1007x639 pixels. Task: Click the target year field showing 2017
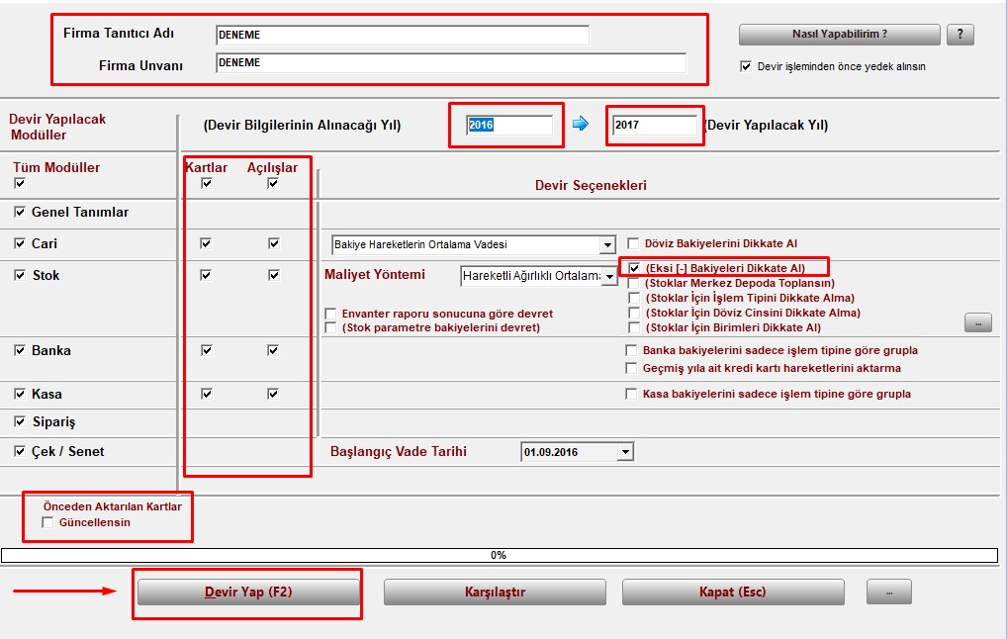coord(655,125)
